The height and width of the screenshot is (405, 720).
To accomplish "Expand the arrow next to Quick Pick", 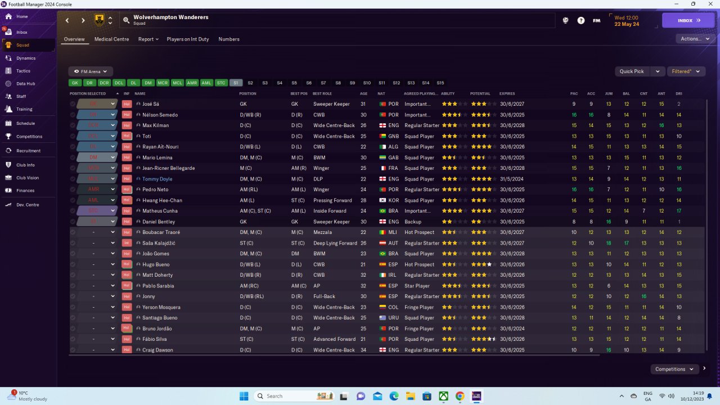I will coord(657,71).
